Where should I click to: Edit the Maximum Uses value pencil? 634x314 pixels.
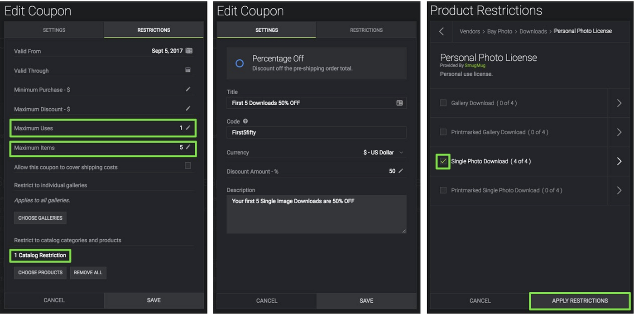click(x=188, y=128)
